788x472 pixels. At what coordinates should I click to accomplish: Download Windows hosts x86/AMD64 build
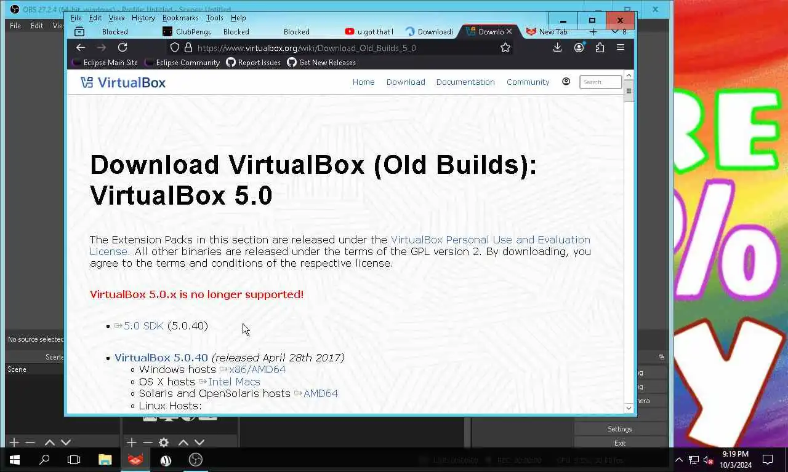257,369
